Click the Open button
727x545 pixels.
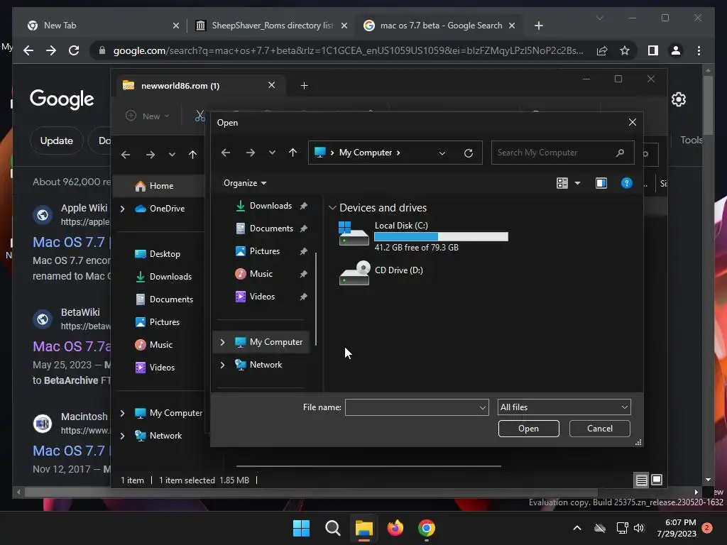click(x=528, y=429)
